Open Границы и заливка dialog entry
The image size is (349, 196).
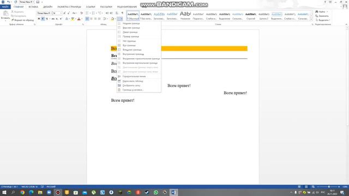pos(139,90)
